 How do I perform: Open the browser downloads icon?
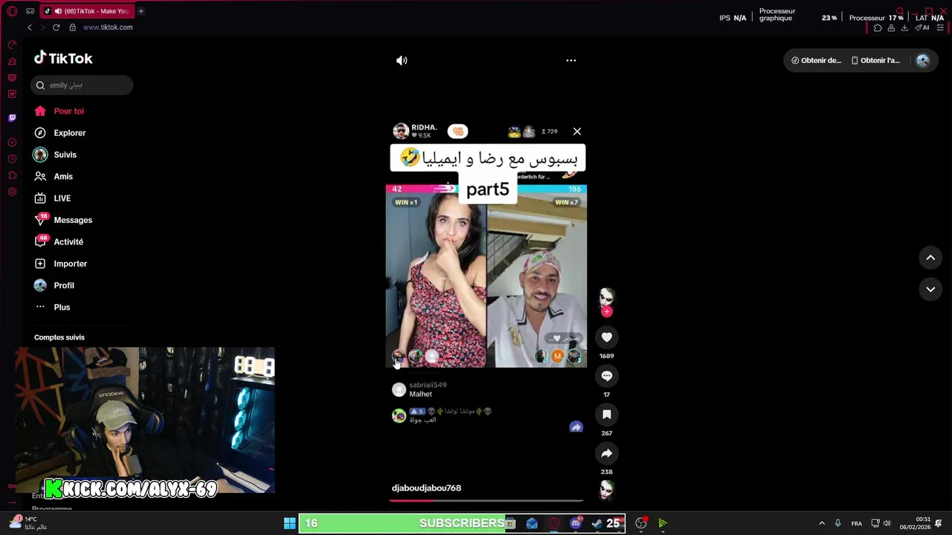point(904,28)
